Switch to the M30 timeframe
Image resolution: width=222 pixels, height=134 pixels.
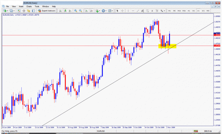184,11
